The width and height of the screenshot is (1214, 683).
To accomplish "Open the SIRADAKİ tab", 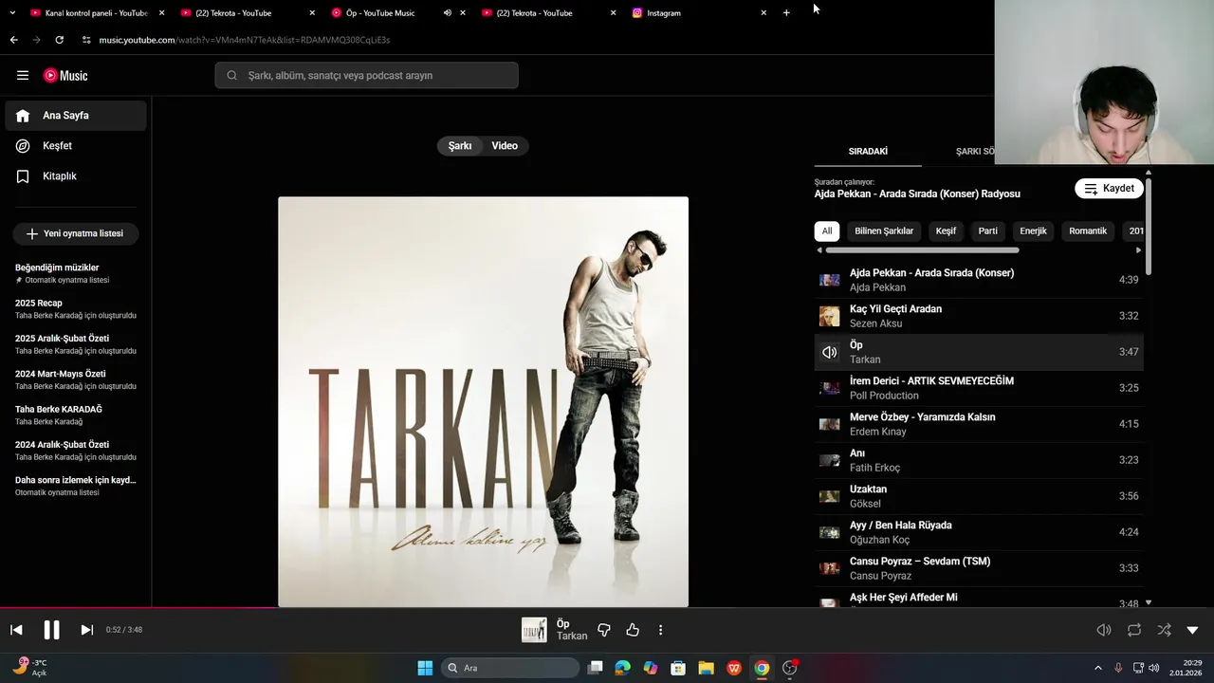I will click(868, 152).
